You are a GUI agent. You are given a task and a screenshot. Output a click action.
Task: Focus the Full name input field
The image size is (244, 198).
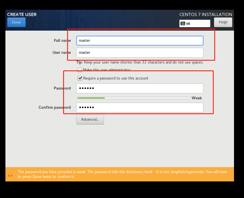(x=140, y=41)
